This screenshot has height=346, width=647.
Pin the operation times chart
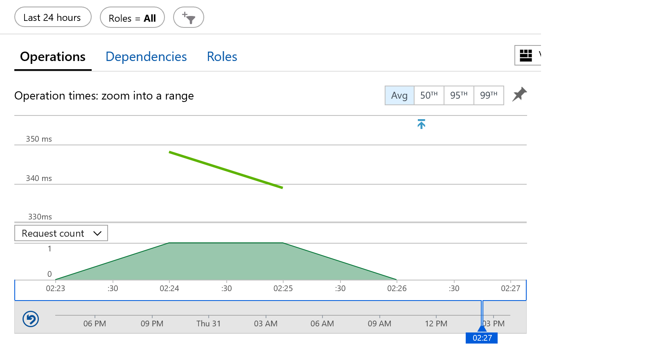pos(519,95)
